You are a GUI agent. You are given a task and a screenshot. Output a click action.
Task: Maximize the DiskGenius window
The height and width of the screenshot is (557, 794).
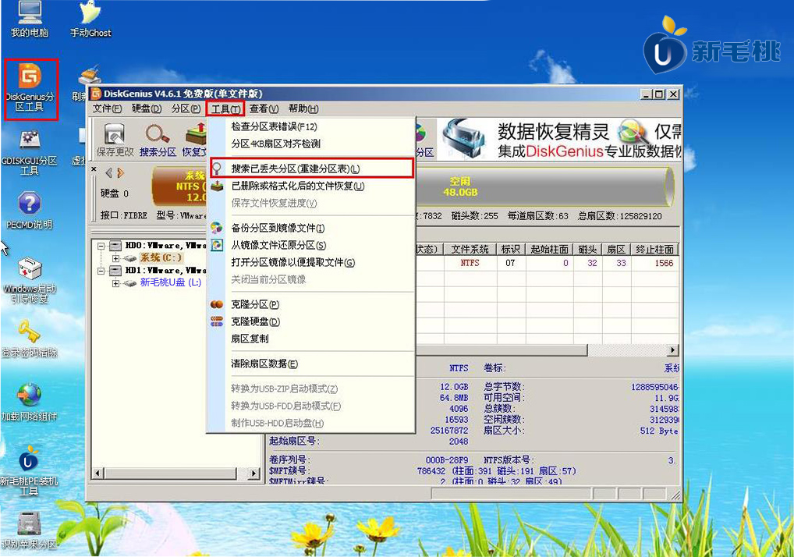click(658, 94)
